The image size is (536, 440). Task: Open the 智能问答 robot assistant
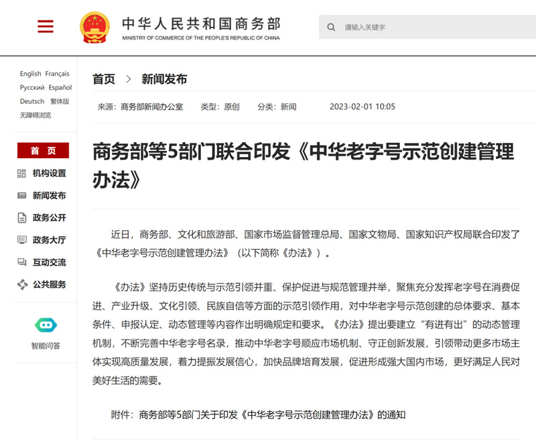(x=46, y=333)
